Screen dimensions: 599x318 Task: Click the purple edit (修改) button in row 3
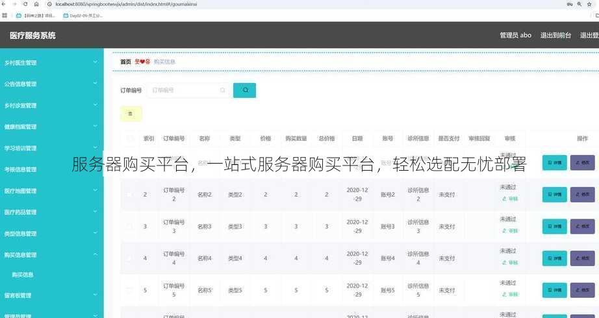pos(583,226)
